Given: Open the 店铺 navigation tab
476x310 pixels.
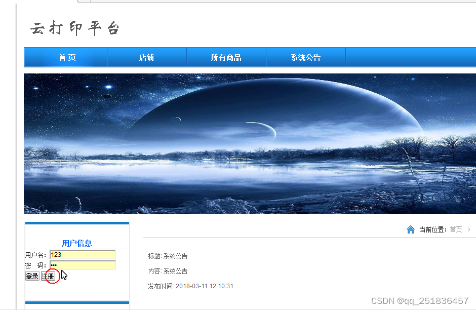Looking at the screenshot, I should pos(147,57).
